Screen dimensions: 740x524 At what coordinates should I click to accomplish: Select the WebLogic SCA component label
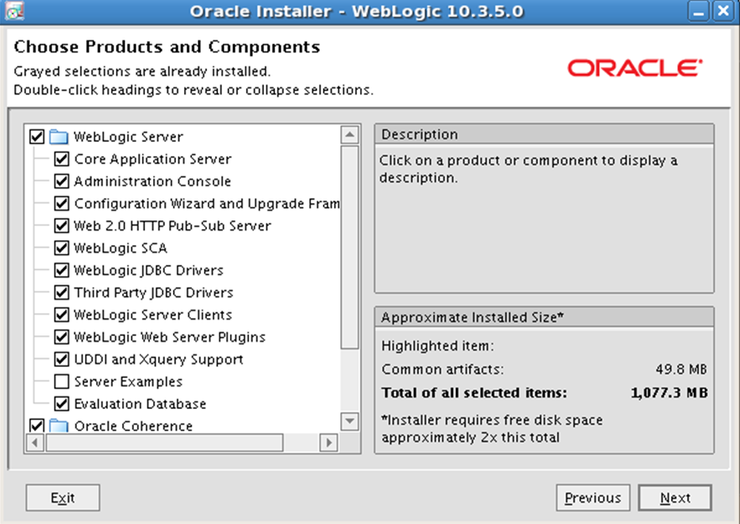click(x=121, y=247)
